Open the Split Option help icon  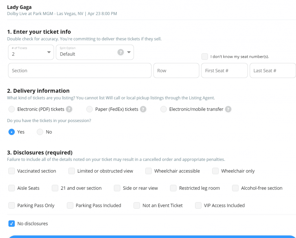tap(121, 52)
